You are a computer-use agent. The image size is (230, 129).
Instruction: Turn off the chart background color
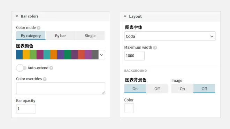pyautogui.click(x=157, y=89)
